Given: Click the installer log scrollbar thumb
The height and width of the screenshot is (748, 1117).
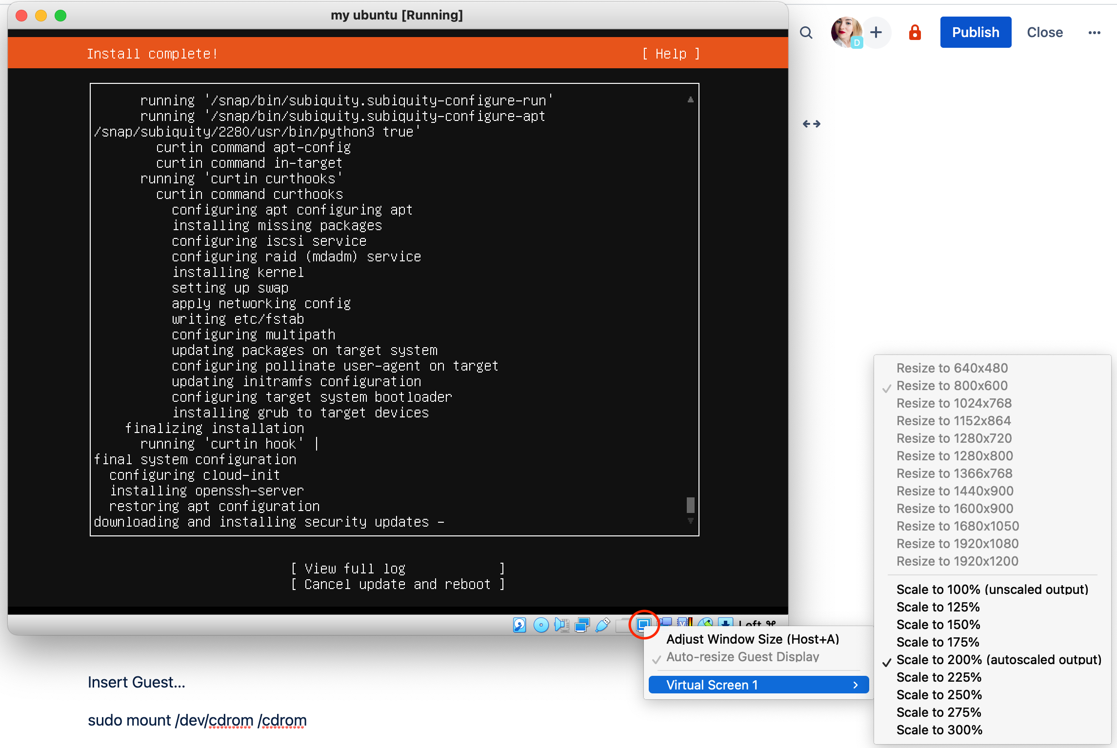Looking at the screenshot, I should [690, 505].
